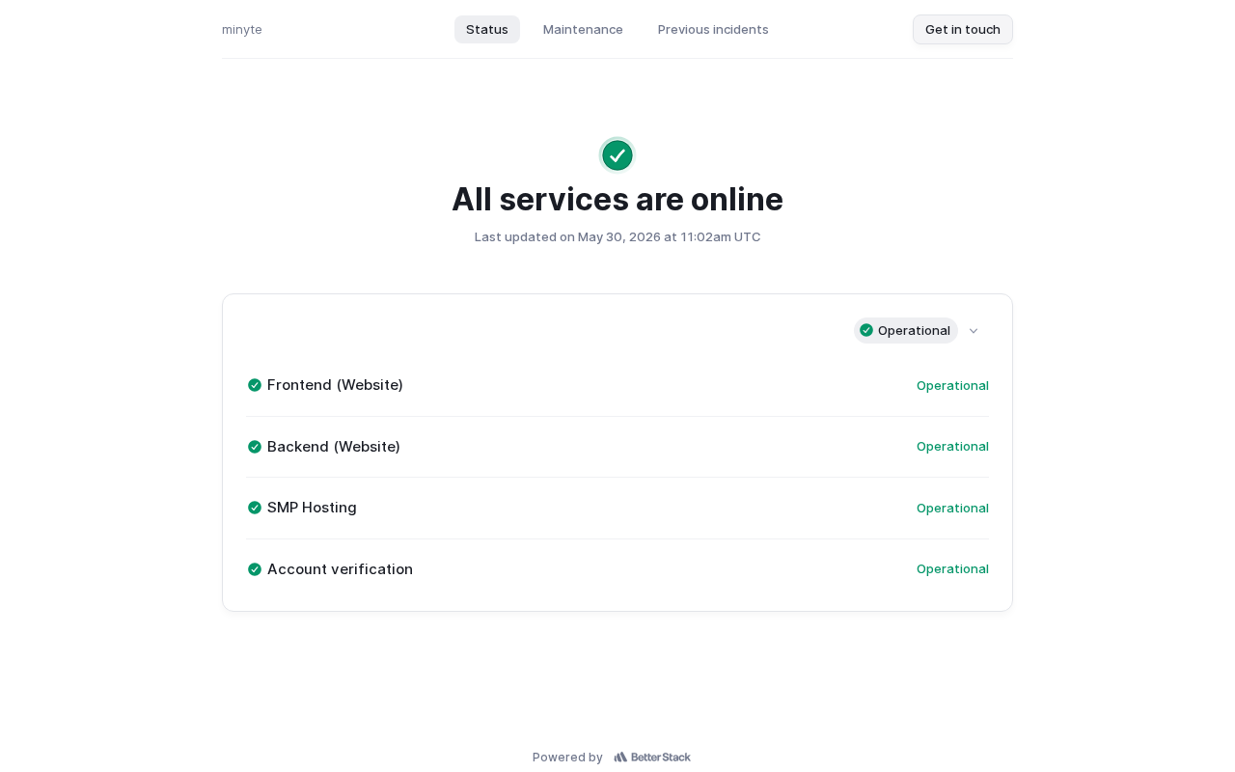Click the green check icon beside Account verification
This screenshot has height=772, width=1235.
point(255,569)
